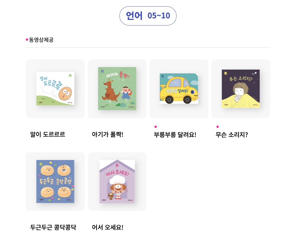The image size is (298, 238).
Task: Open the 아기가 폴짝! book cover
Action: click(117, 88)
